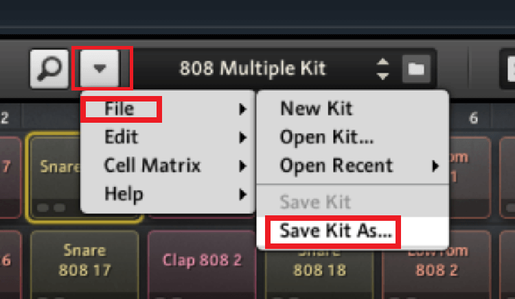The width and height of the screenshot is (515, 299).
Task: Open the kit menu dropdown arrow
Action: [x=100, y=68]
